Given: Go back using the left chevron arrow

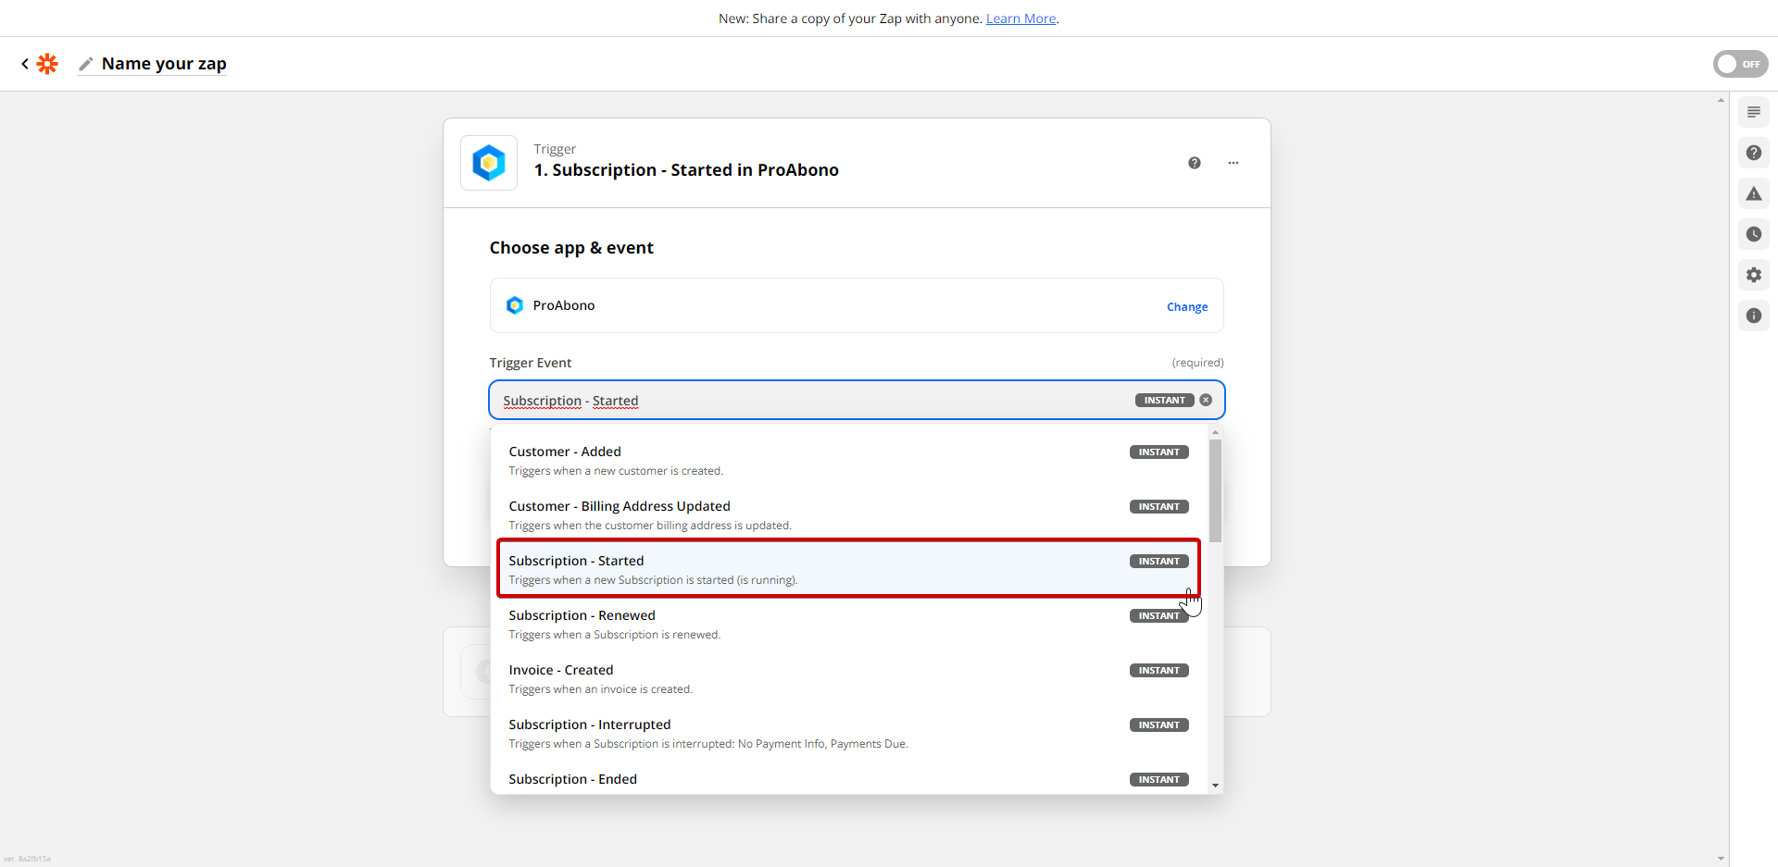Looking at the screenshot, I should coord(25,64).
